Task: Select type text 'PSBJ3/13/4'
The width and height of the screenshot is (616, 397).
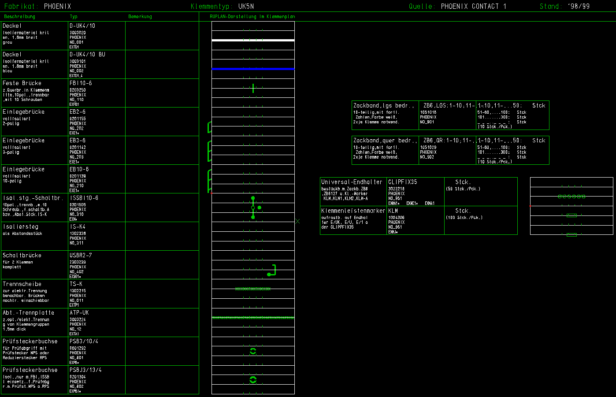Action: [85, 370]
